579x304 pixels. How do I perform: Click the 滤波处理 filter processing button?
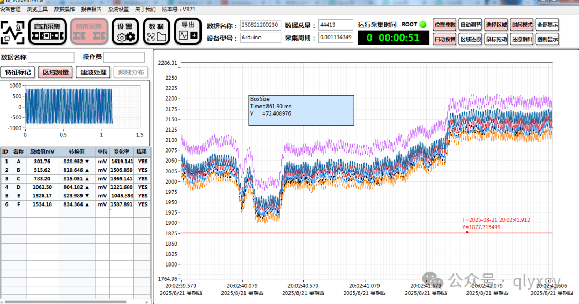coord(93,72)
